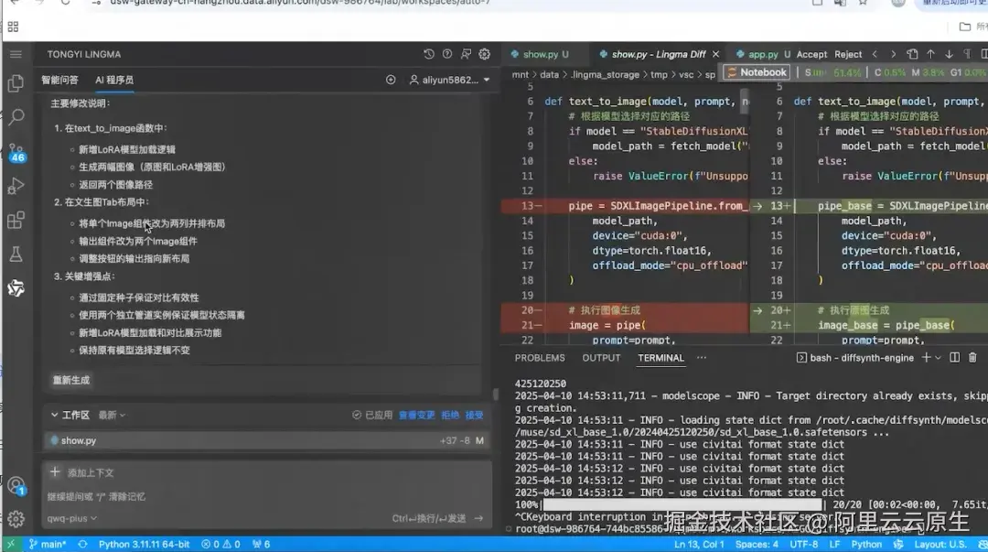Select show.py - Lingma Diff tab
This screenshot has height=552, width=988.
tap(658, 54)
